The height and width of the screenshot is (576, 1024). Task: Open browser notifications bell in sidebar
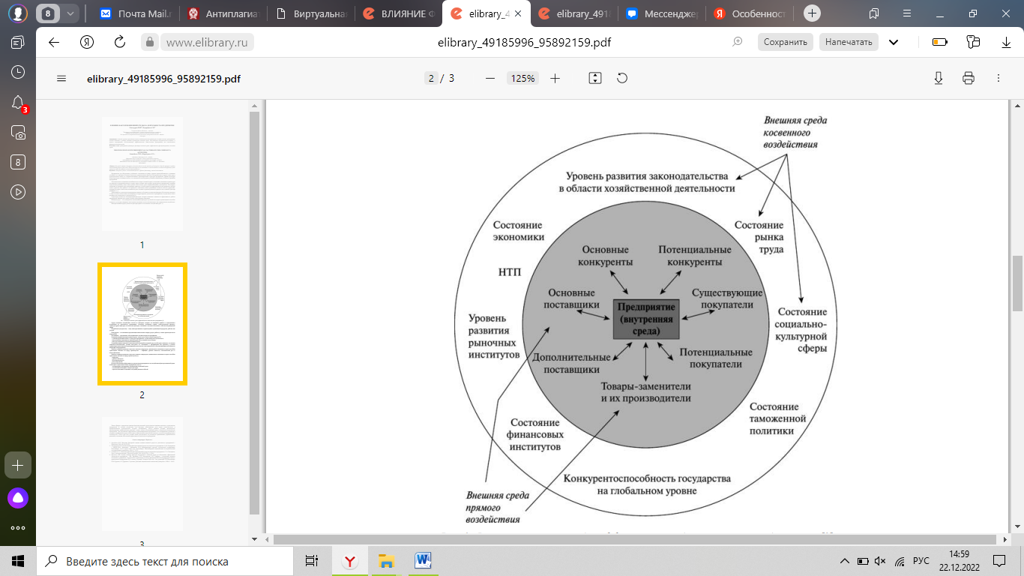[18, 103]
